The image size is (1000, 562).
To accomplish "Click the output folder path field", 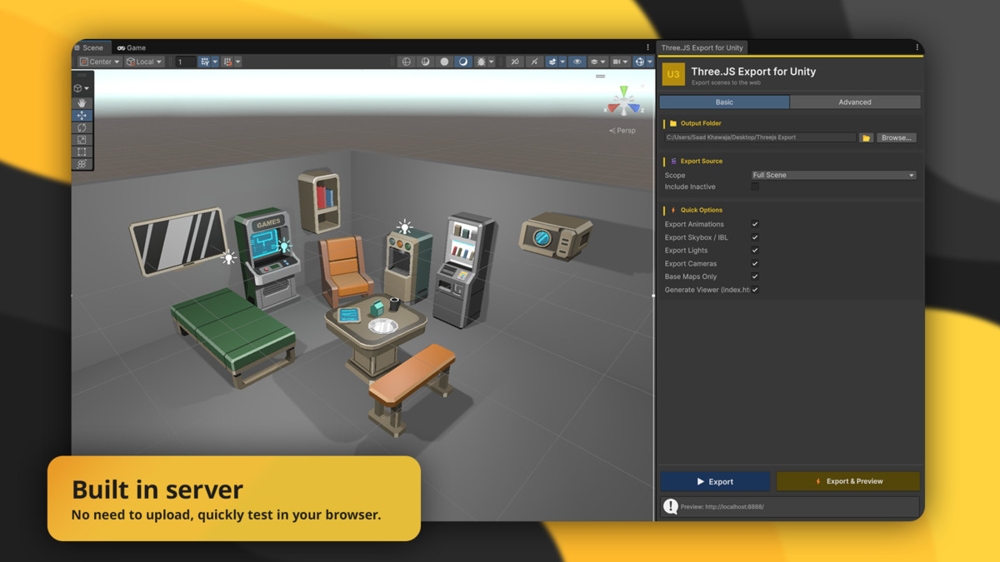I will 760,137.
